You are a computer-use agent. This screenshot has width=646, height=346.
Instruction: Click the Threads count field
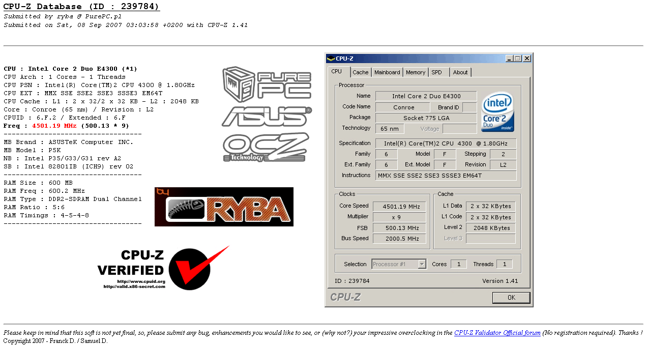point(505,264)
